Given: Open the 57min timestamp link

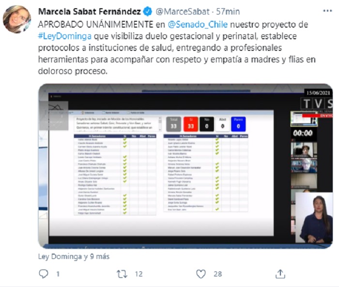Looking at the screenshot, I should (x=228, y=12).
